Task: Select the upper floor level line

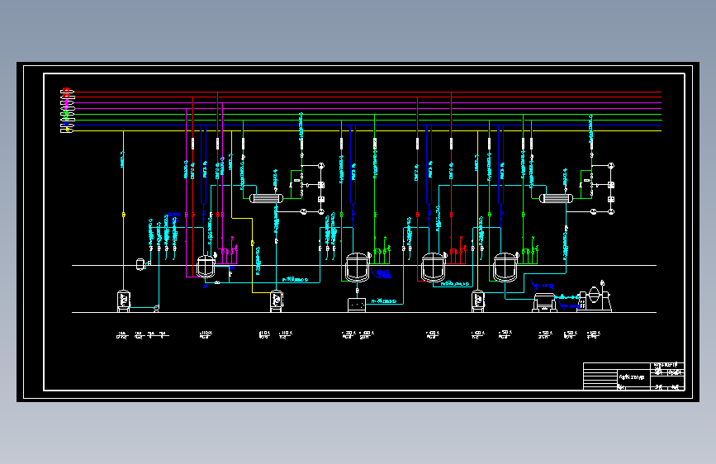Action: pos(364,265)
